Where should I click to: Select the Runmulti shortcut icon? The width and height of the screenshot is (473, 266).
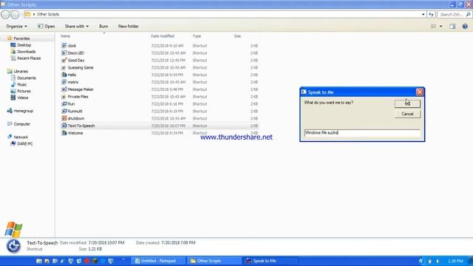pos(64,112)
